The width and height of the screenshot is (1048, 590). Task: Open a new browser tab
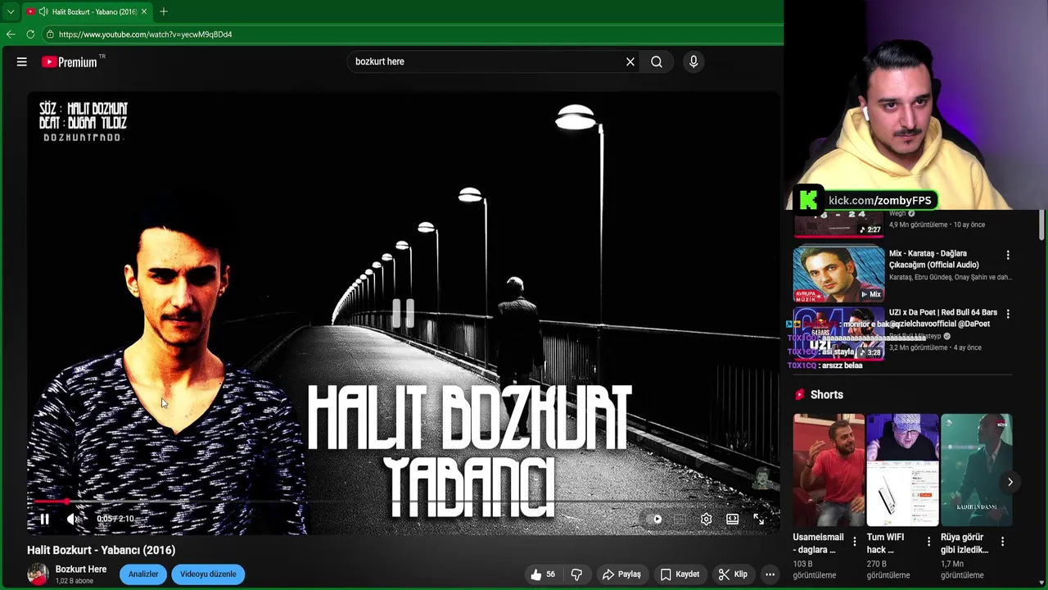tap(164, 11)
